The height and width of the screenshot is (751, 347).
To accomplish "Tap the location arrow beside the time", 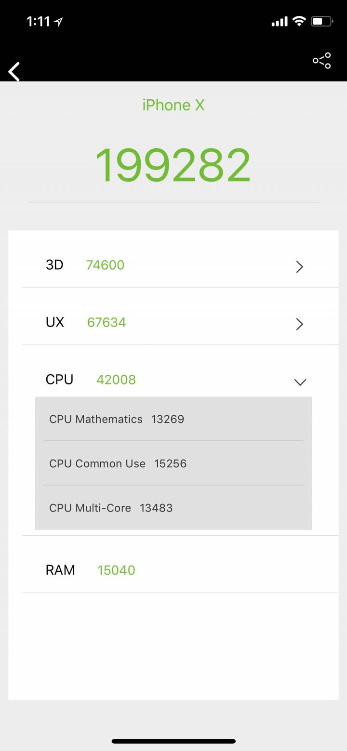I will (58, 22).
